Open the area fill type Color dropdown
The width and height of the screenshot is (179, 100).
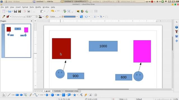point(55,17)
